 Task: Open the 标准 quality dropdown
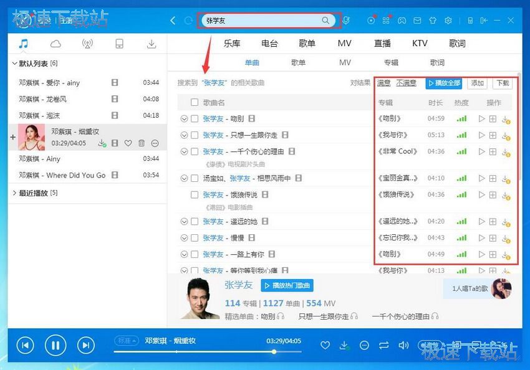coord(127,341)
